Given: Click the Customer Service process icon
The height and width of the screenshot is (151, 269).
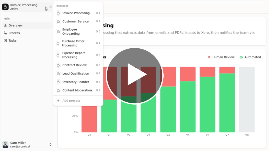Looking at the screenshot, I should pos(58,22).
